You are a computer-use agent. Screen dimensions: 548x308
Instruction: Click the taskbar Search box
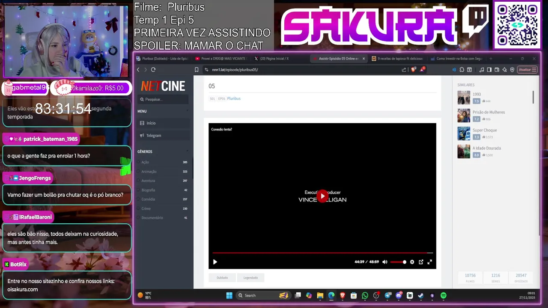pyautogui.click(x=263, y=295)
